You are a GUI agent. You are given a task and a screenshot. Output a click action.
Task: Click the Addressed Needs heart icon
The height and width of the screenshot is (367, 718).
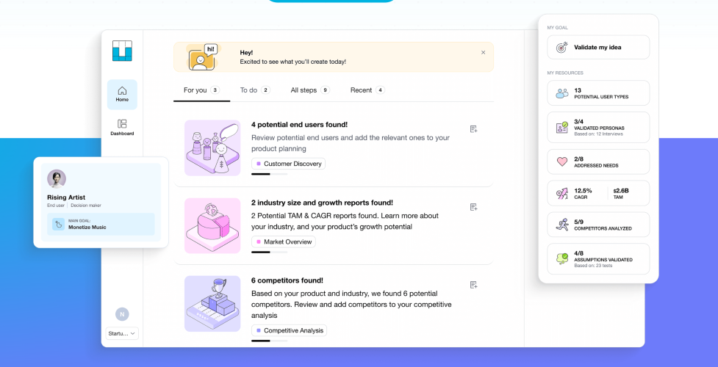point(562,161)
